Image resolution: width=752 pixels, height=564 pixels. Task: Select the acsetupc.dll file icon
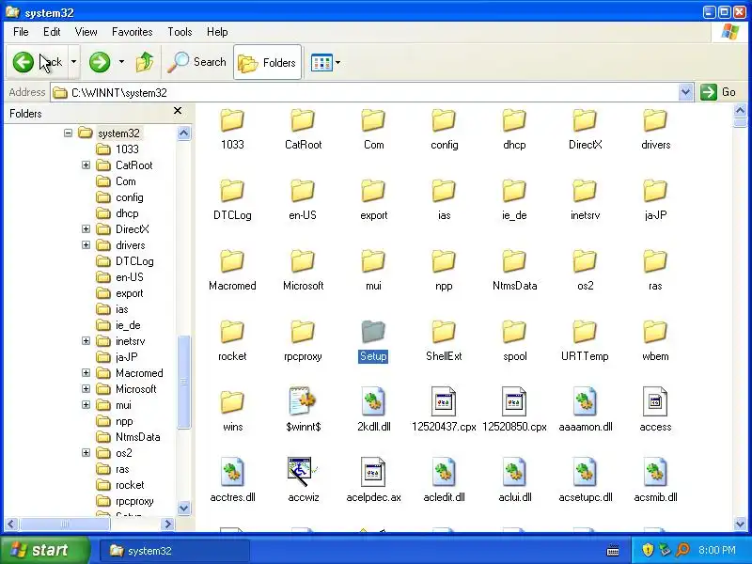click(x=585, y=472)
